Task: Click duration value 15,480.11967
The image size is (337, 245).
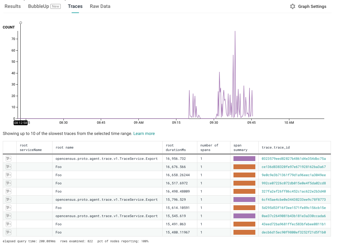Action: click(178, 232)
